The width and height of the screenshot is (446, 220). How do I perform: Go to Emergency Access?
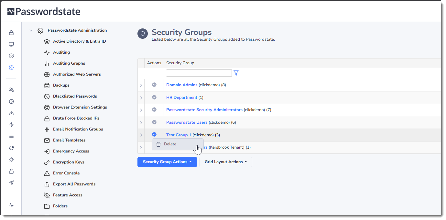pyautogui.click(x=71, y=151)
